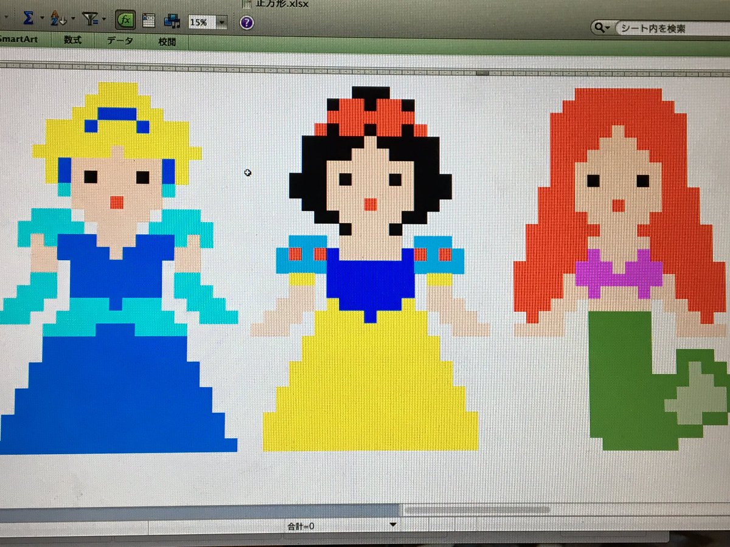The height and width of the screenshot is (547, 730).
Task: Select the red-haired mermaid pixel art
Action: [621, 269]
